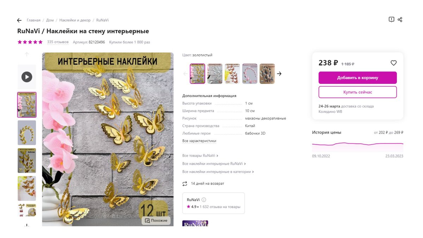The width and height of the screenshot is (423, 238).
Task: Select the butterfly wreath gallery thumbnail
Action: (27, 133)
